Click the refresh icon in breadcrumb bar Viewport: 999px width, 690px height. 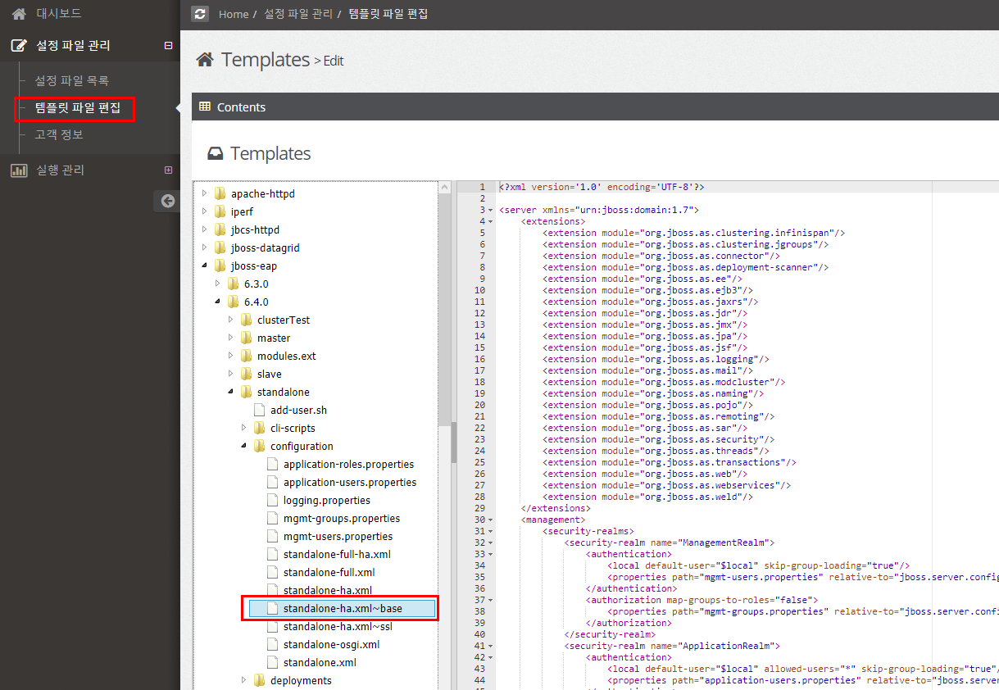point(199,14)
